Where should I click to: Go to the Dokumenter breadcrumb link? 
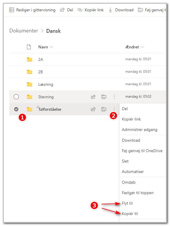tap(24, 31)
